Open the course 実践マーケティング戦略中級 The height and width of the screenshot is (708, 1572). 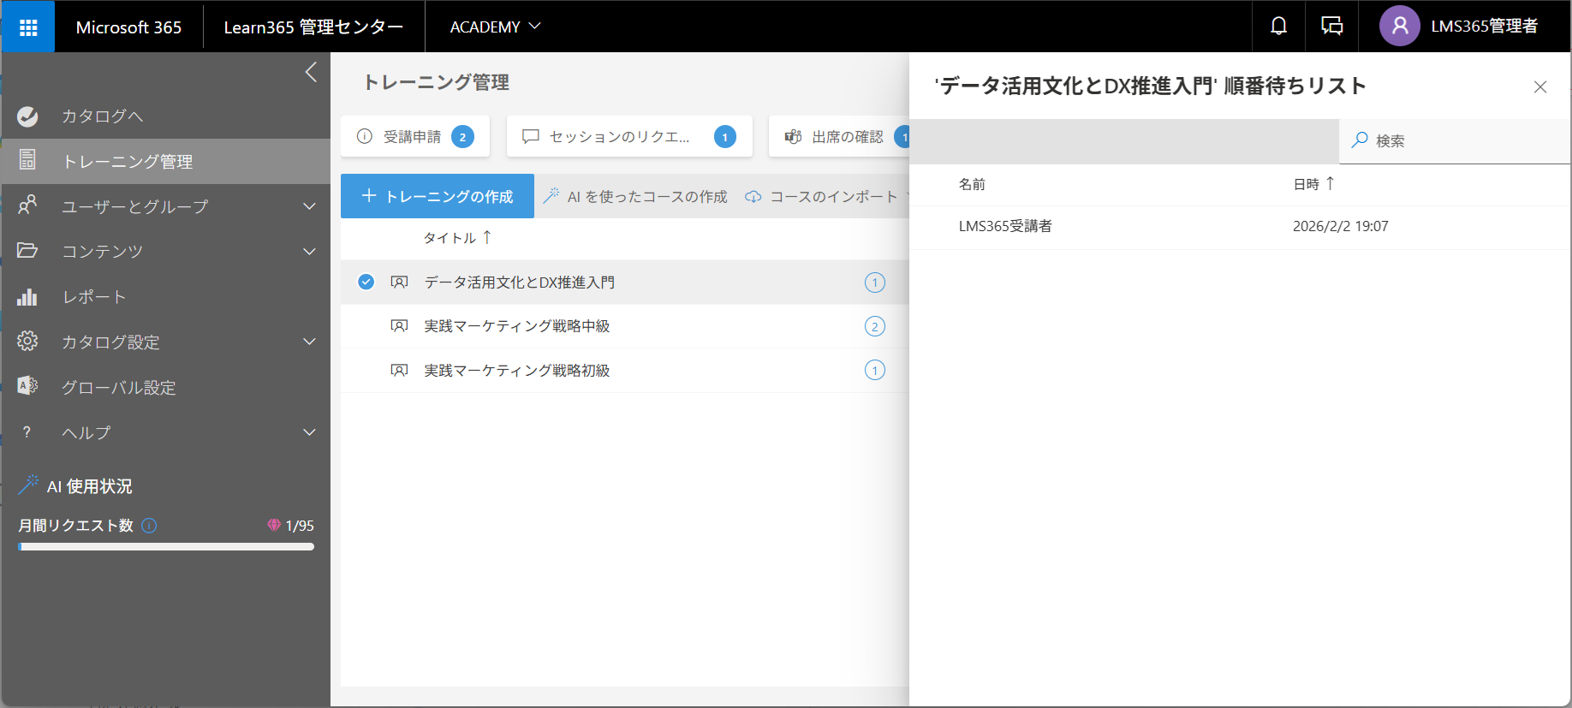point(517,326)
